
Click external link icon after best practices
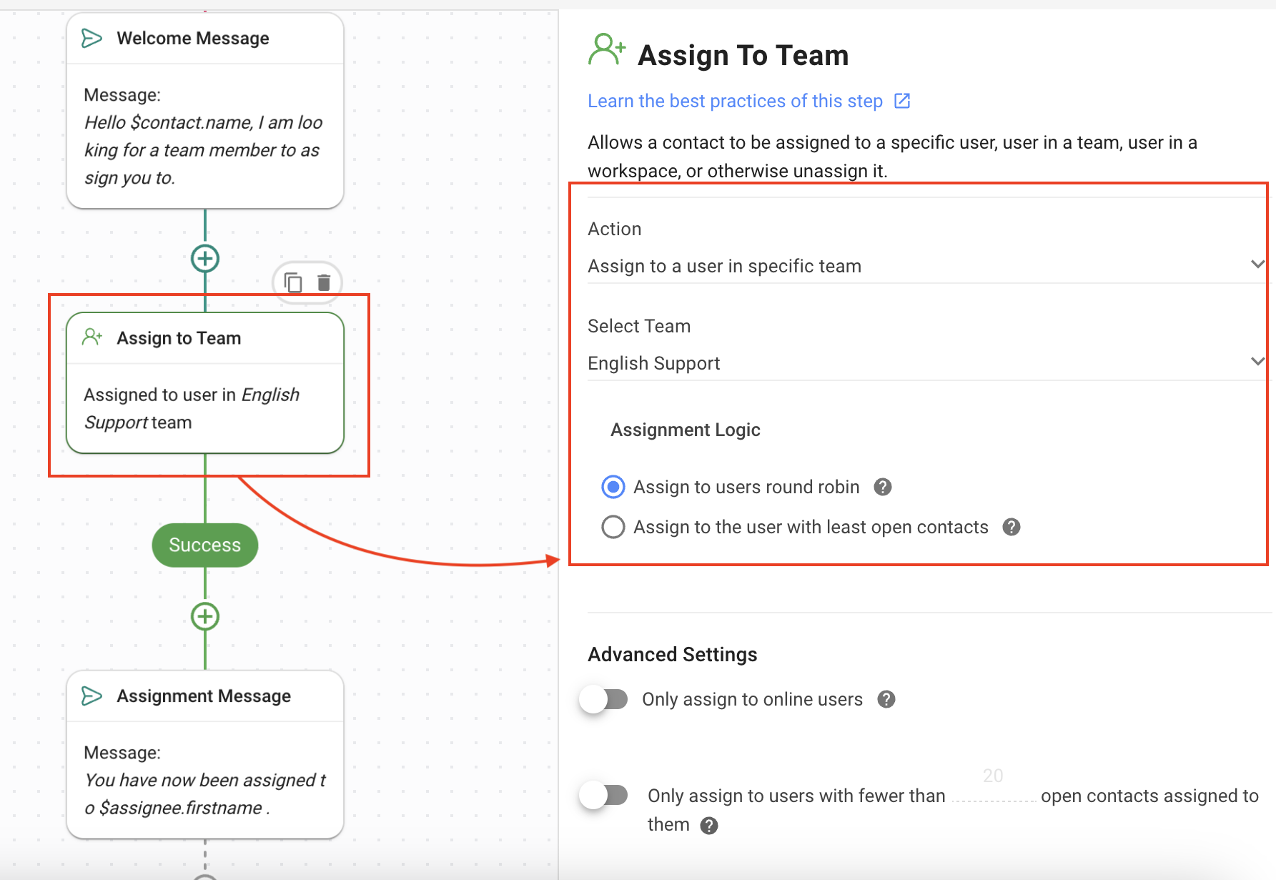(902, 101)
